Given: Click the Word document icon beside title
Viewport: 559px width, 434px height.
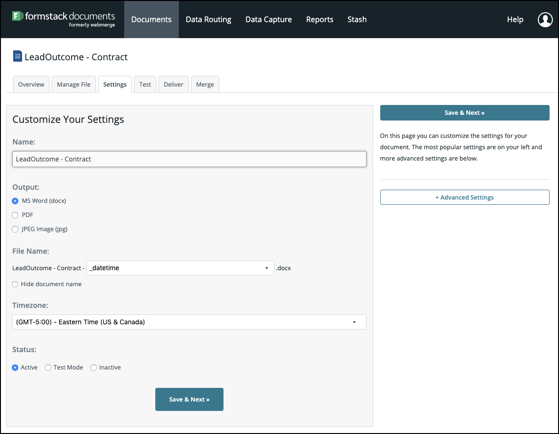Looking at the screenshot, I should 17,57.
